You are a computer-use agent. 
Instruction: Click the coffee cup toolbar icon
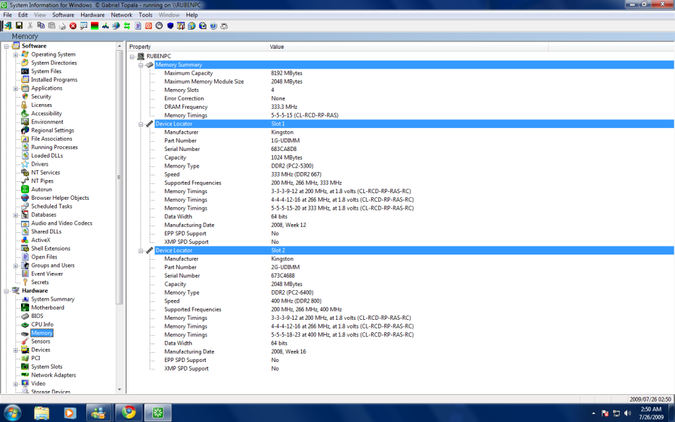224,26
